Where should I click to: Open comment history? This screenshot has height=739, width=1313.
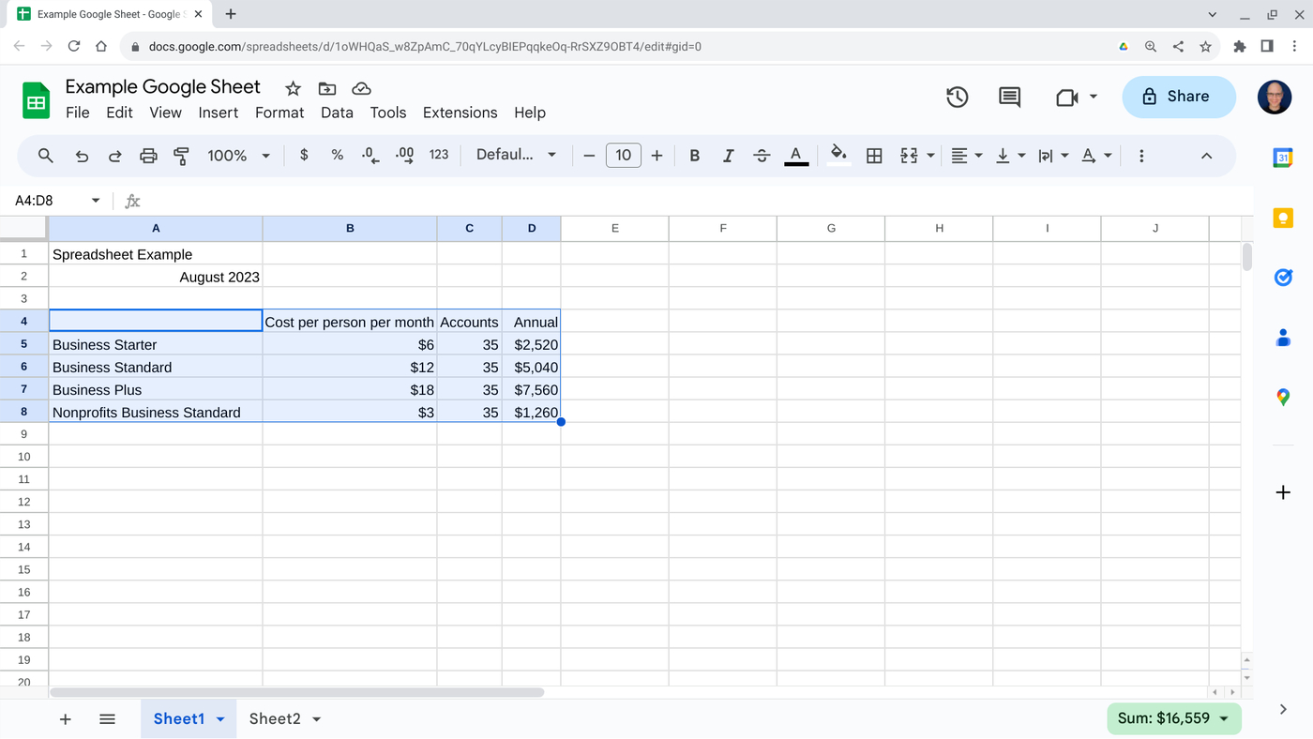(1008, 97)
